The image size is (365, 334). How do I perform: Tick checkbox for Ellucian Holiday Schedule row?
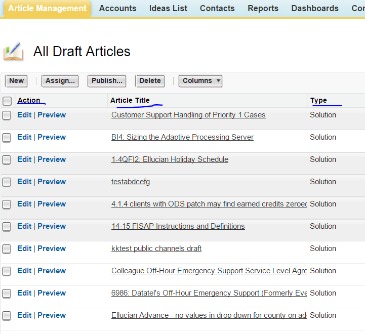pyautogui.click(x=7, y=160)
